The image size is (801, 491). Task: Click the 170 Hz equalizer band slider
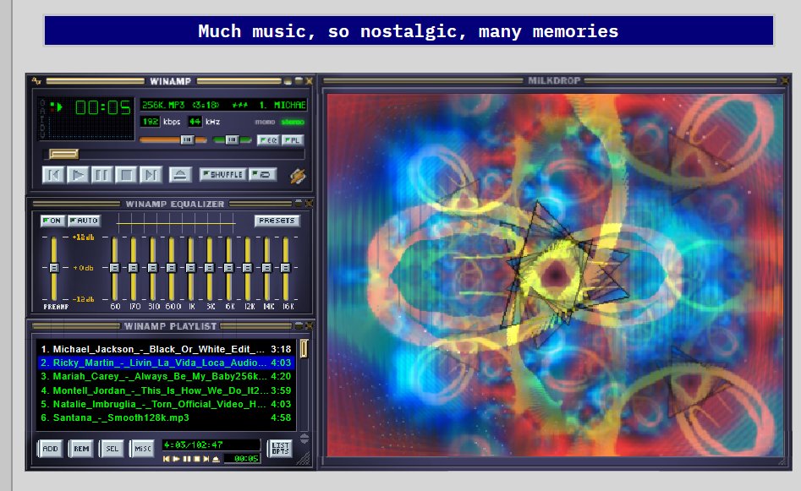click(134, 268)
